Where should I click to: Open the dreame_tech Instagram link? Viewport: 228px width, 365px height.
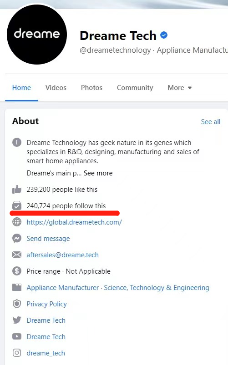[46, 353]
